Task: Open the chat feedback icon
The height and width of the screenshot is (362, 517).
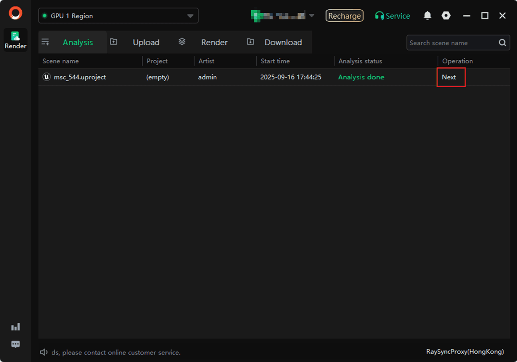Action: coord(16,344)
